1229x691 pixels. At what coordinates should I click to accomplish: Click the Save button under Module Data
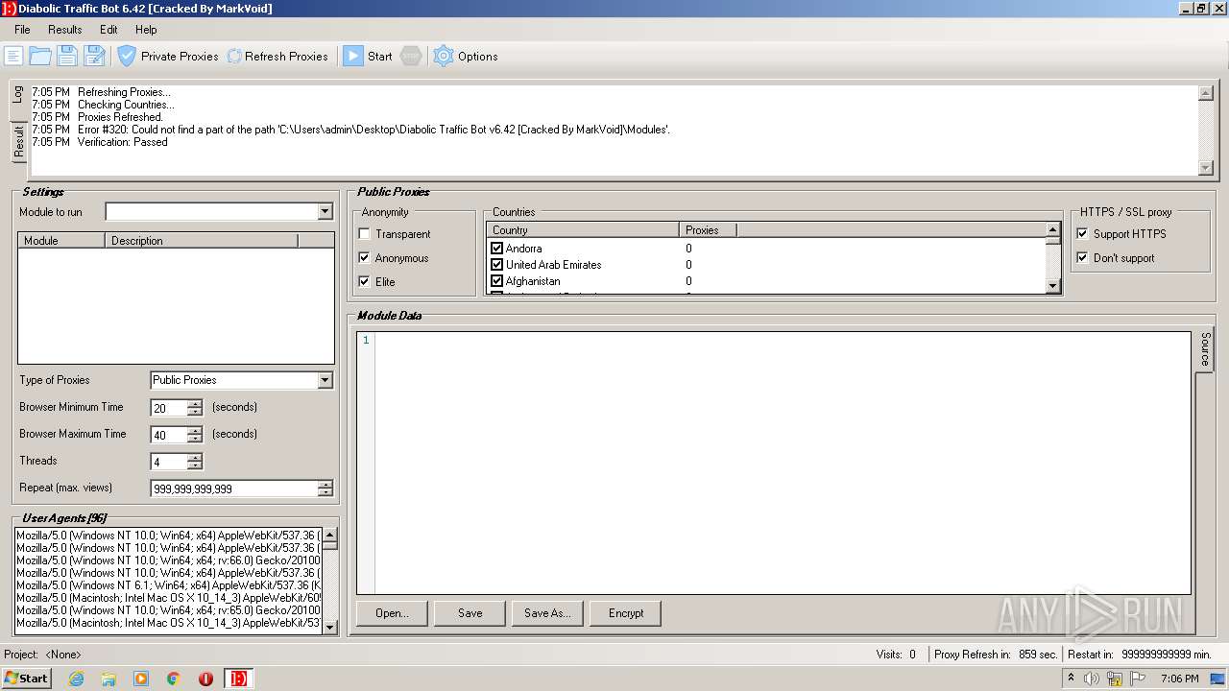(470, 613)
